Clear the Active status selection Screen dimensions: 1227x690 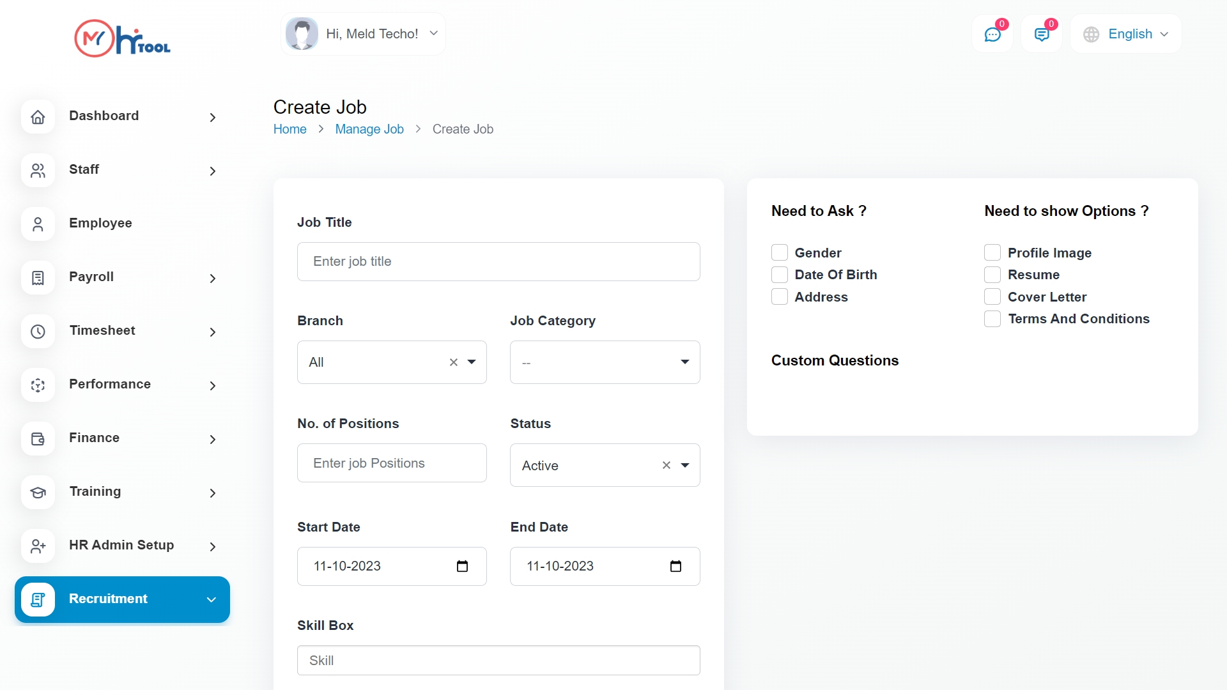coord(667,465)
